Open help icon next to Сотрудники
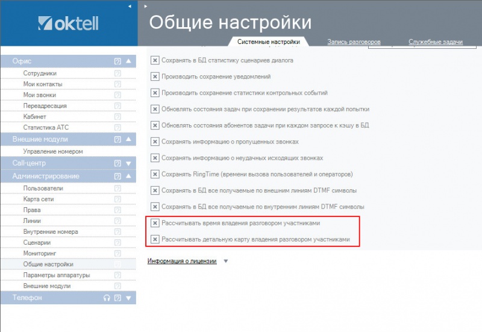The image size is (482, 332). tap(117, 73)
